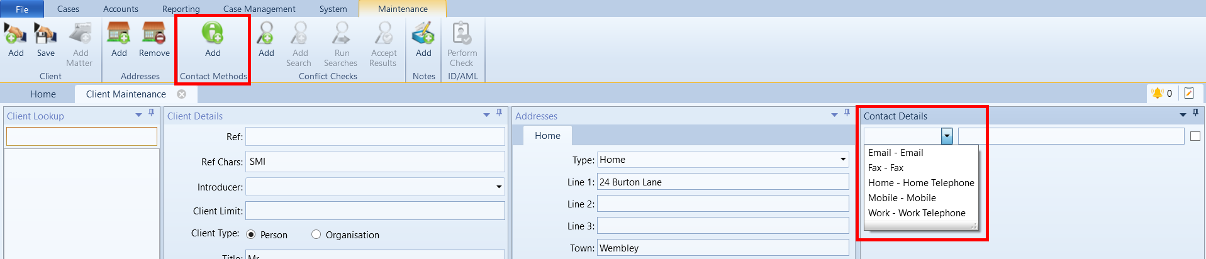Open the Introducer dropdown
Screen dimensions: 1206x259
tap(499, 187)
